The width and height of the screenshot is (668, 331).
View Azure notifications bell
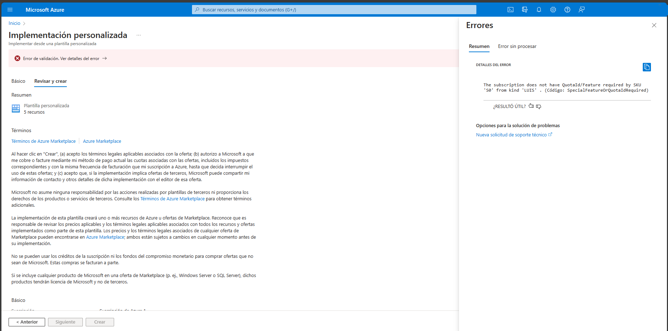pos(539,10)
